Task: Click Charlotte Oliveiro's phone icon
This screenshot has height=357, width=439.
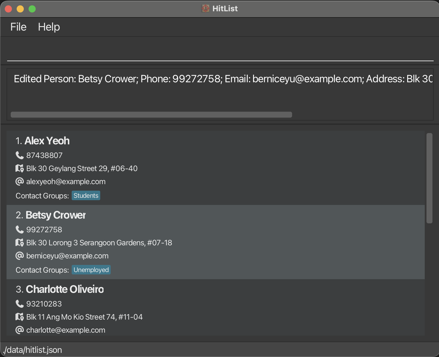Action: (20, 304)
